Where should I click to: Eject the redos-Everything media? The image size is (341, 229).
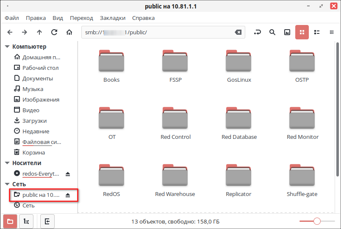pyautogui.click(x=68, y=174)
